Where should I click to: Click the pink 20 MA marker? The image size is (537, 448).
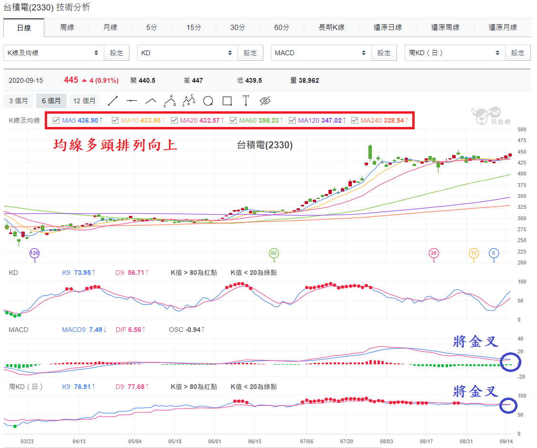point(434,253)
